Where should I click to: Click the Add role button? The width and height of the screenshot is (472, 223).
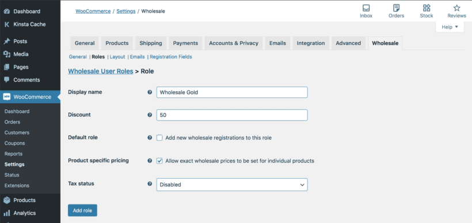point(82,210)
